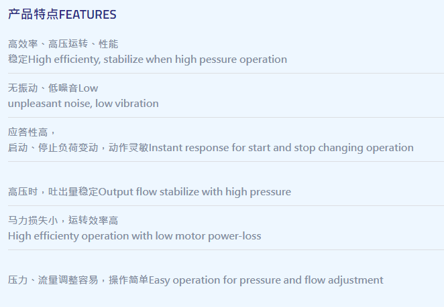Click the divider below the low vibration feature
The height and width of the screenshot is (307, 444).
coord(226,117)
